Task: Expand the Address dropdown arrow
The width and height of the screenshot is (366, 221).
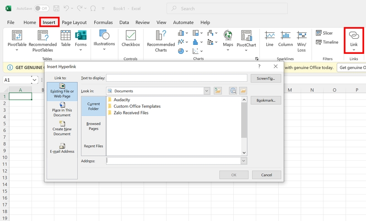Action: (x=244, y=161)
